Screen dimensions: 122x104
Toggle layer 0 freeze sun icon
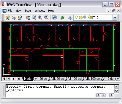click(x=81, y=17)
